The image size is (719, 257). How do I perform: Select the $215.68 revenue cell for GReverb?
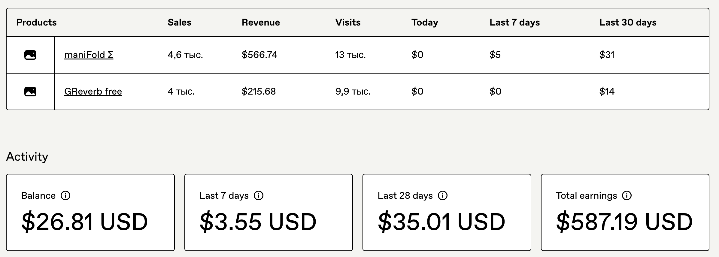point(259,92)
